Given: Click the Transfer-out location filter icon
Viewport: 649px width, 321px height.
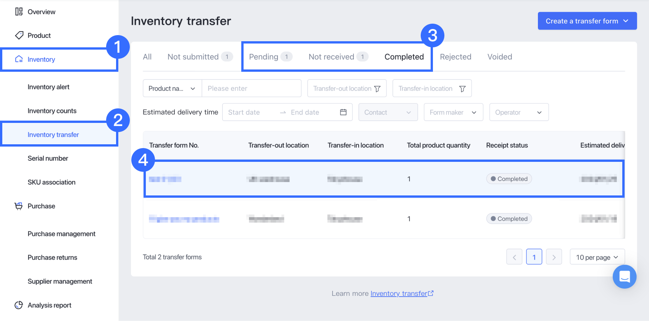Looking at the screenshot, I should point(378,89).
